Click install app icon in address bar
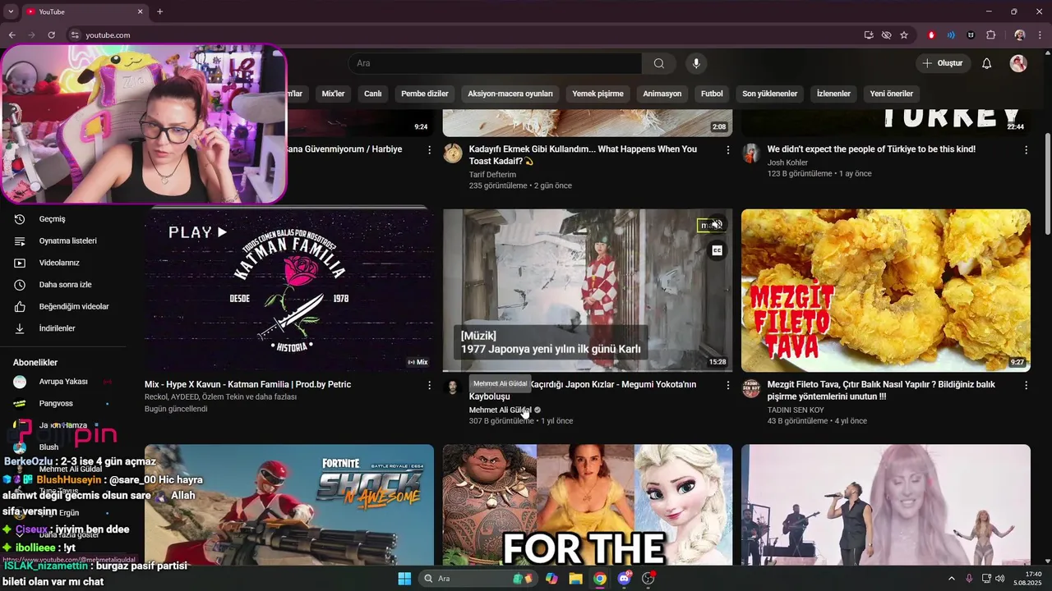This screenshot has height=591, width=1052. 869,35
